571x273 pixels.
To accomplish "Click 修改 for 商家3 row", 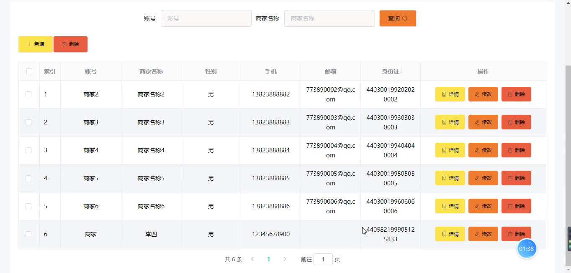I will pos(483,122).
